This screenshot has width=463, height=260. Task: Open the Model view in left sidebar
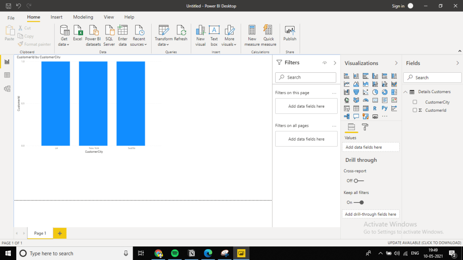7,89
